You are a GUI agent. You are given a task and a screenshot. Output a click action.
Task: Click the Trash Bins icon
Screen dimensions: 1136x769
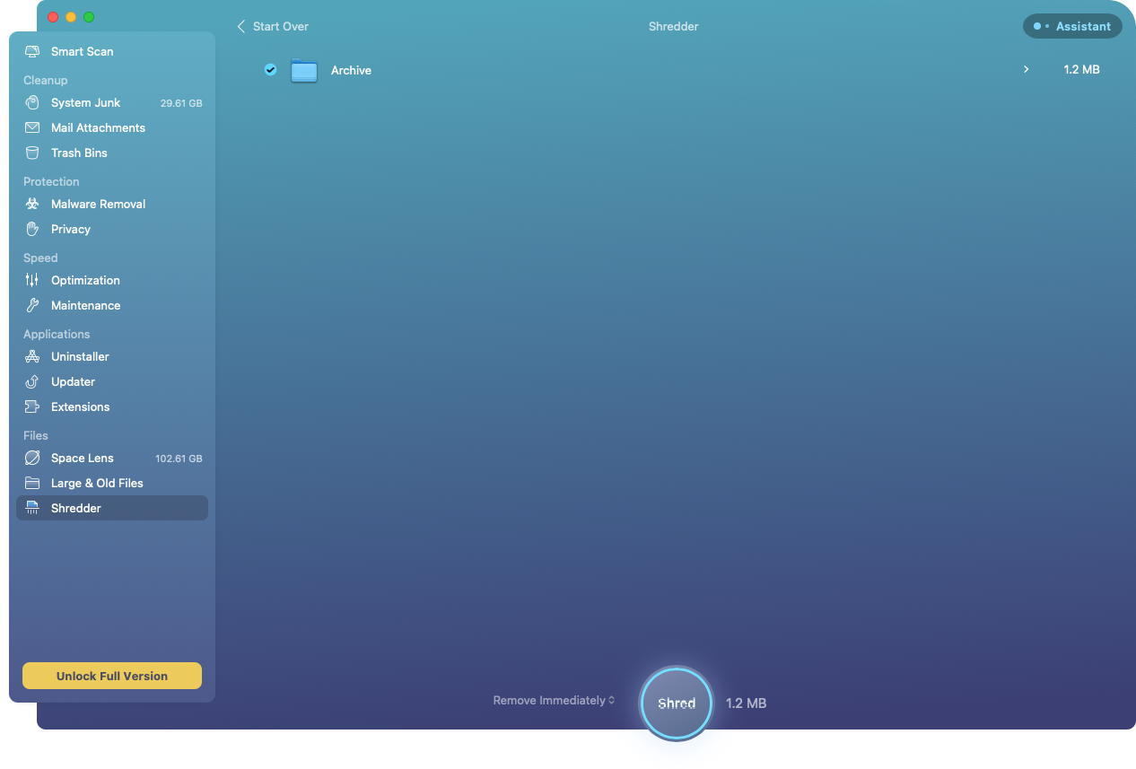[32, 153]
